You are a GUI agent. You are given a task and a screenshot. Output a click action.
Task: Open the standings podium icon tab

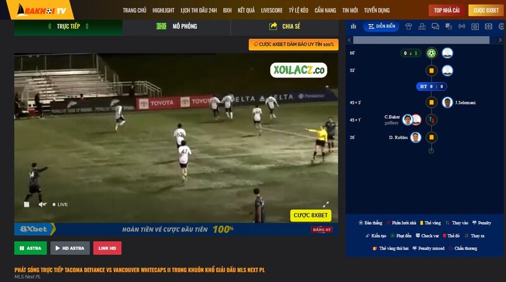tap(422, 27)
